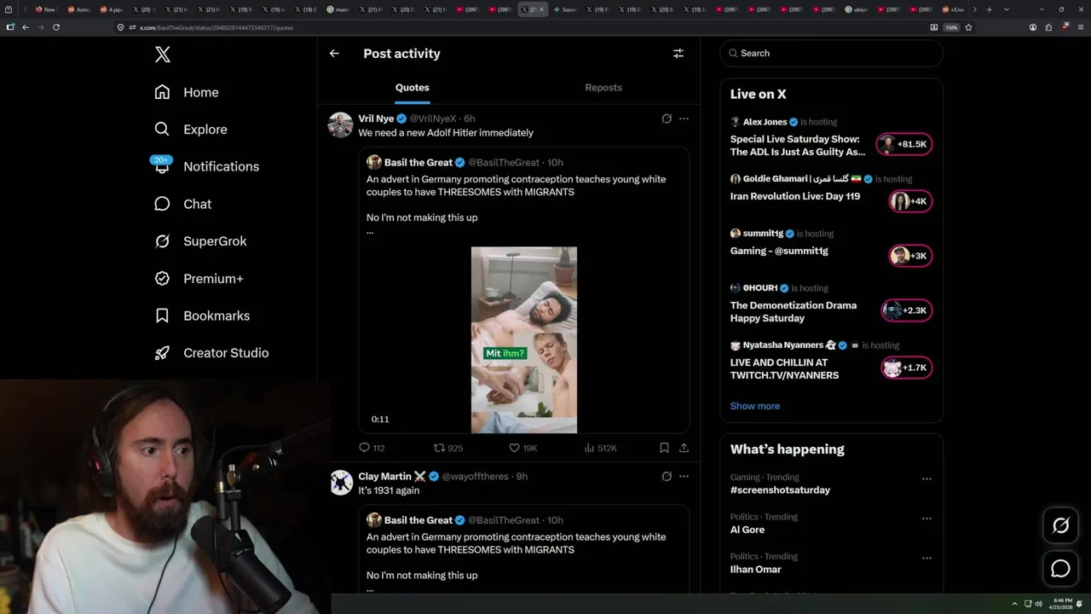Click the Grok icon on Vril Nye's post
The height and width of the screenshot is (614, 1091).
pos(667,119)
